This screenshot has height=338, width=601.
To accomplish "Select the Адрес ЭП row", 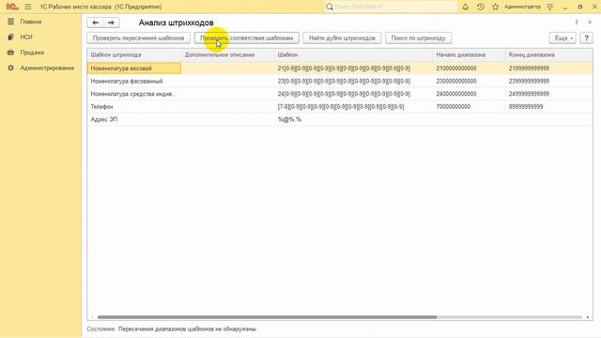I will (340, 119).
